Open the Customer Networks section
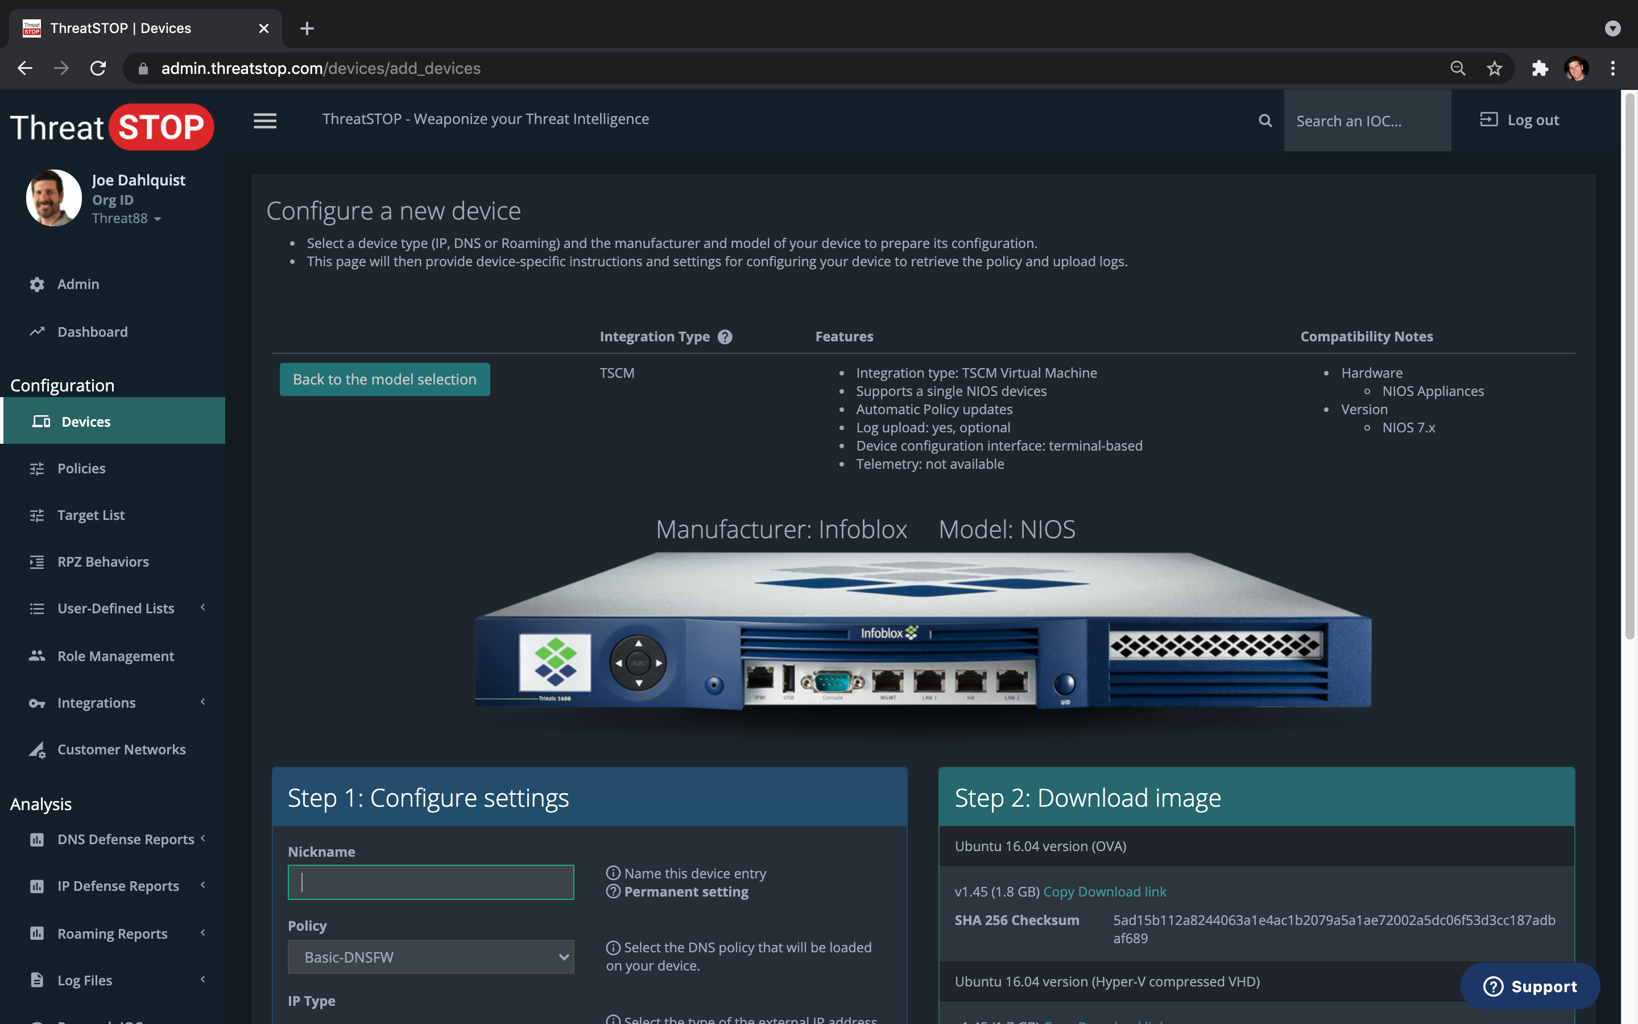The height and width of the screenshot is (1024, 1638). 121,749
